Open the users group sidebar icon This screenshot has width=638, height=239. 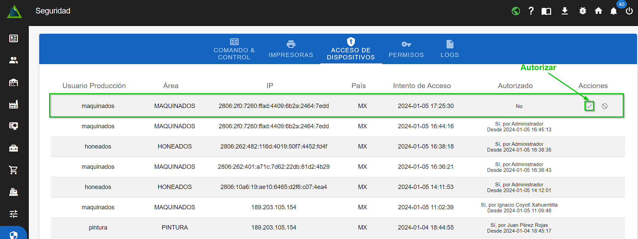pyautogui.click(x=14, y=60)
